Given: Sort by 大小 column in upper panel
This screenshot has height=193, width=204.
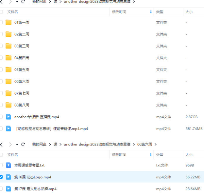Looking at the screenshot, I should click(x=189, y=12).
